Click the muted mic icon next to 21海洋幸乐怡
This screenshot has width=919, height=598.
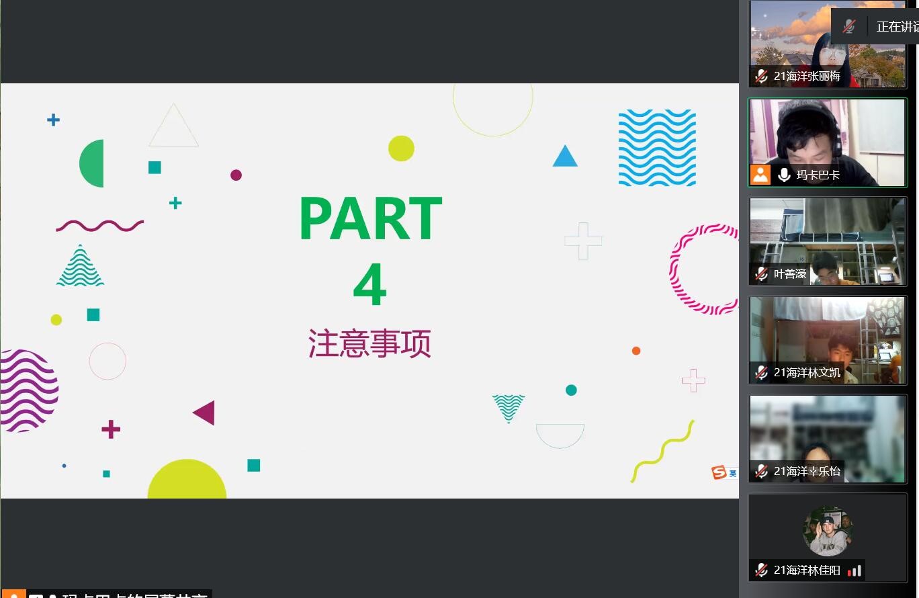pos(761,472)
